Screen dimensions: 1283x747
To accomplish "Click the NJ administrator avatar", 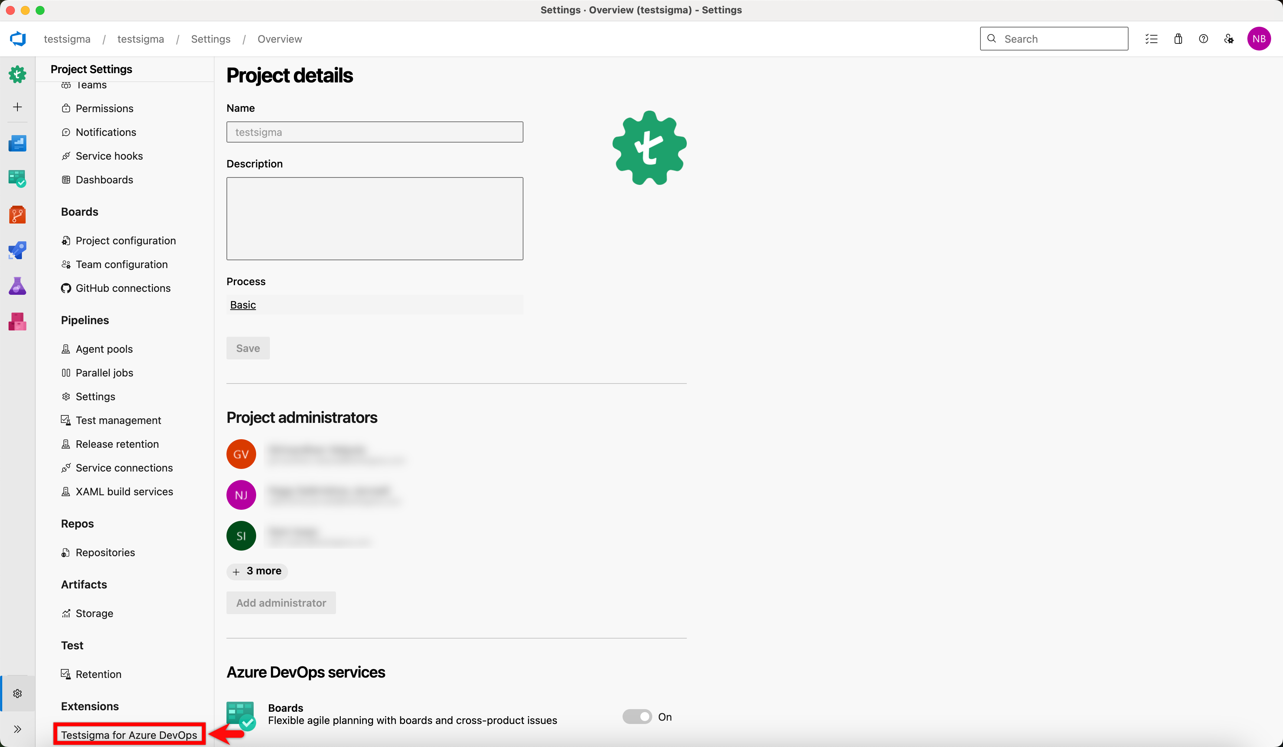I will pos(241,495).
